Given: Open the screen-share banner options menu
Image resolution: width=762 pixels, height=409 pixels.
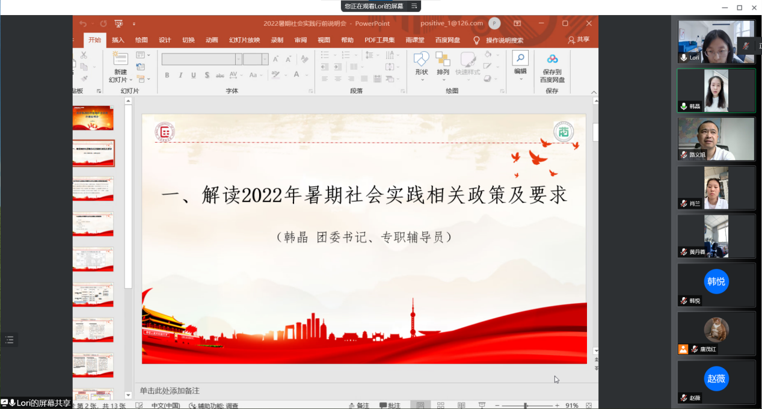Looking at the screenshot, I should coord(414,6).
